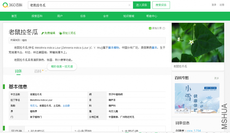Click the 360百科 logo
The height and width of the screenshot is (133, 230).
13,5
